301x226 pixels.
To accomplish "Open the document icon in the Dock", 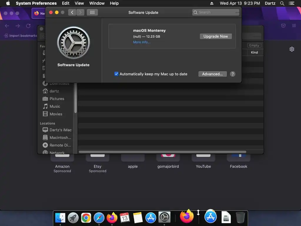I will pos(226,217).
